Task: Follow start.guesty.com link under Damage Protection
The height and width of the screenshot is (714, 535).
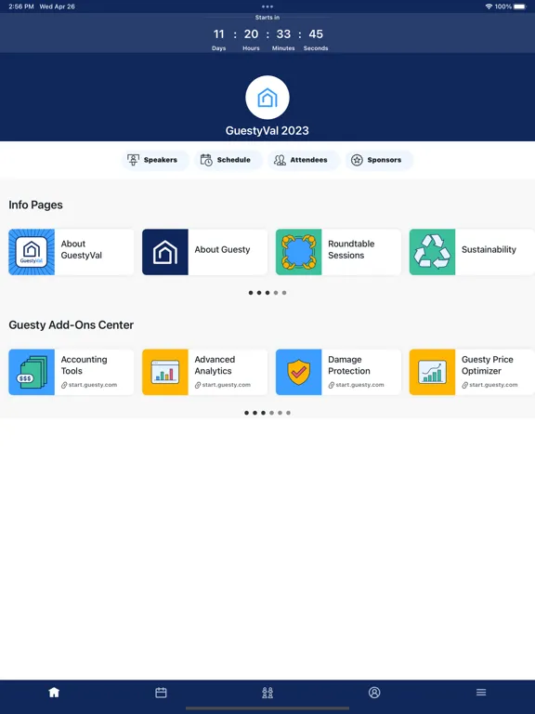Action: [x=359, y=385]
